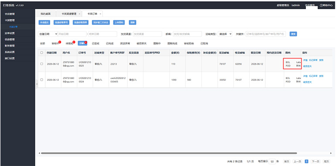Focus the 结束日期 end date field
Image resolution: width=336 pixels, height=166 pixels.
[103, 34]
